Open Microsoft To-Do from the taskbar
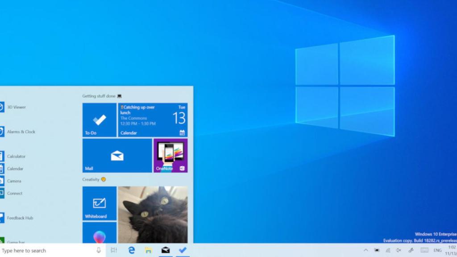Viewport: 457px width, 257px height. (182, 250)
